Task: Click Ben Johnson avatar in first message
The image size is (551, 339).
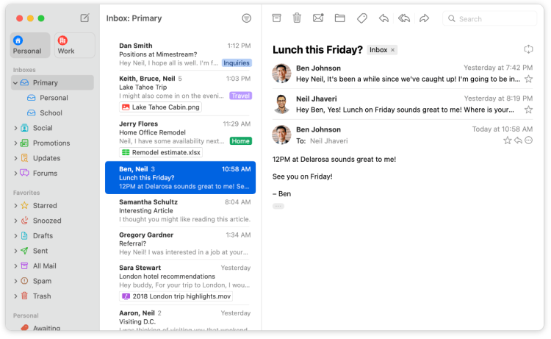Action: click(281, 73)
